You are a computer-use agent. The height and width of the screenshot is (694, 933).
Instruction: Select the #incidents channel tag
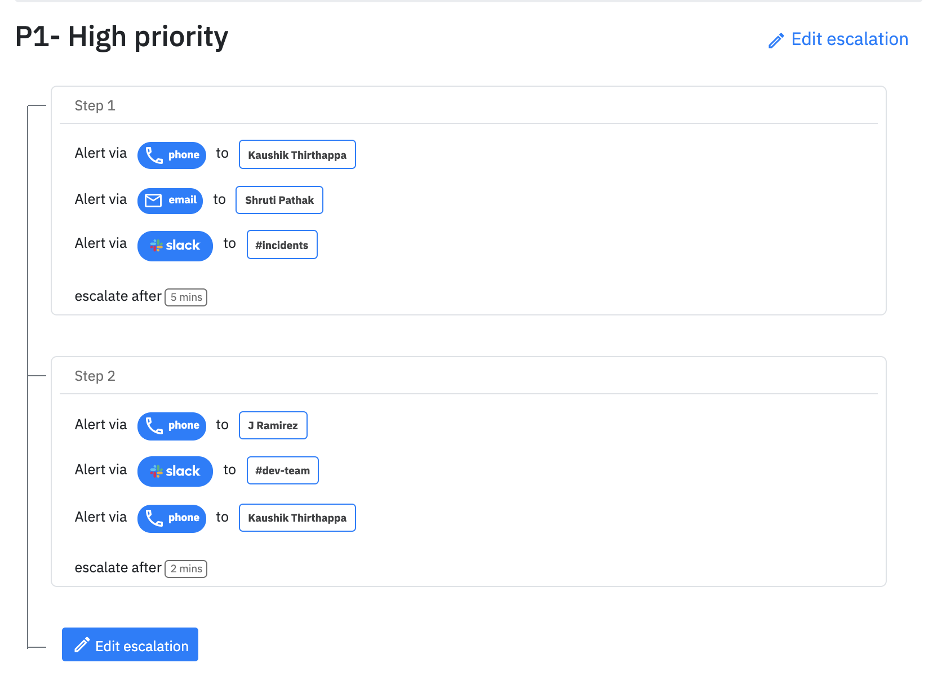(x=282, y=244)
